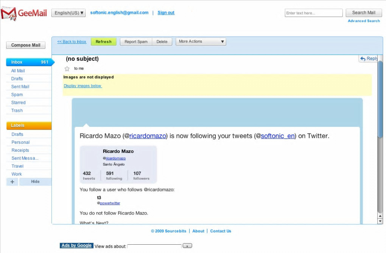386x253 pixels.
Task: Submit the View ads about arrow button
Action: click(187, 245)
